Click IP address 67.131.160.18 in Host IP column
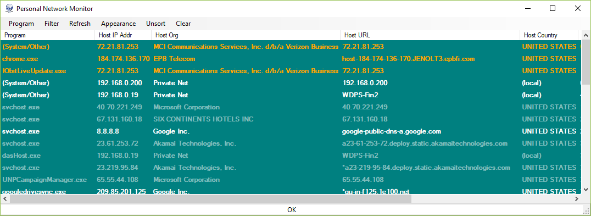The height and width of the screenshot is (216, 591). (x=120, y=119)
